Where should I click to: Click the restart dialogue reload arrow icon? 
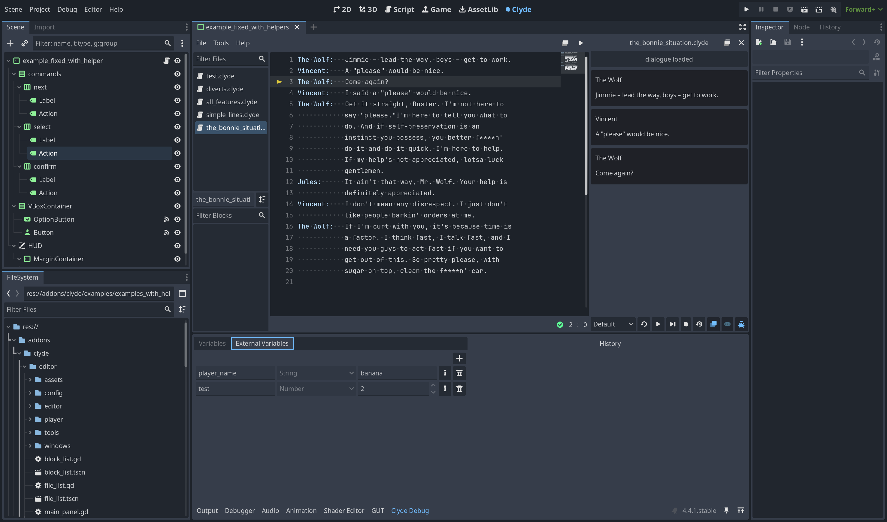644,324
